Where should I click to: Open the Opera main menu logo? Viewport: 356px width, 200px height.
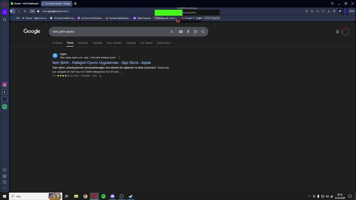[4, 4]
